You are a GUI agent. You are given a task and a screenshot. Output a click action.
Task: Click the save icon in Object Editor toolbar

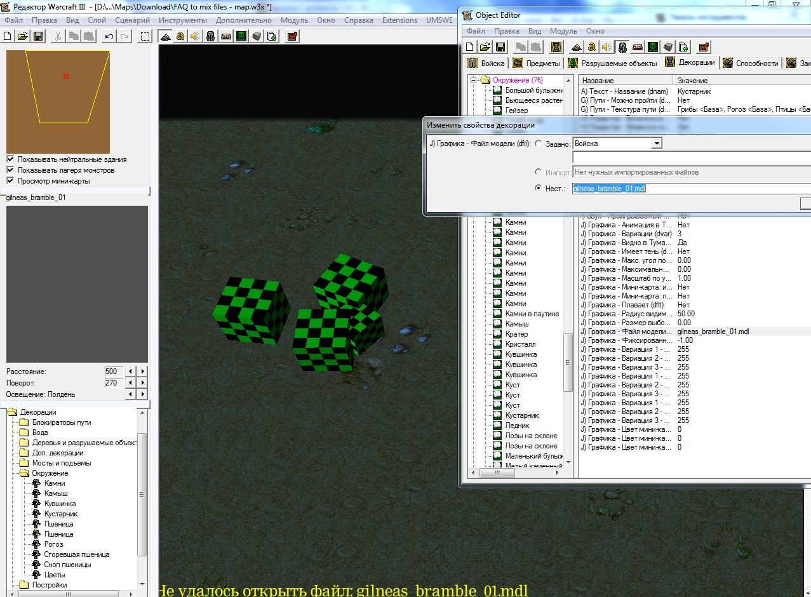[x=500, y=47]
